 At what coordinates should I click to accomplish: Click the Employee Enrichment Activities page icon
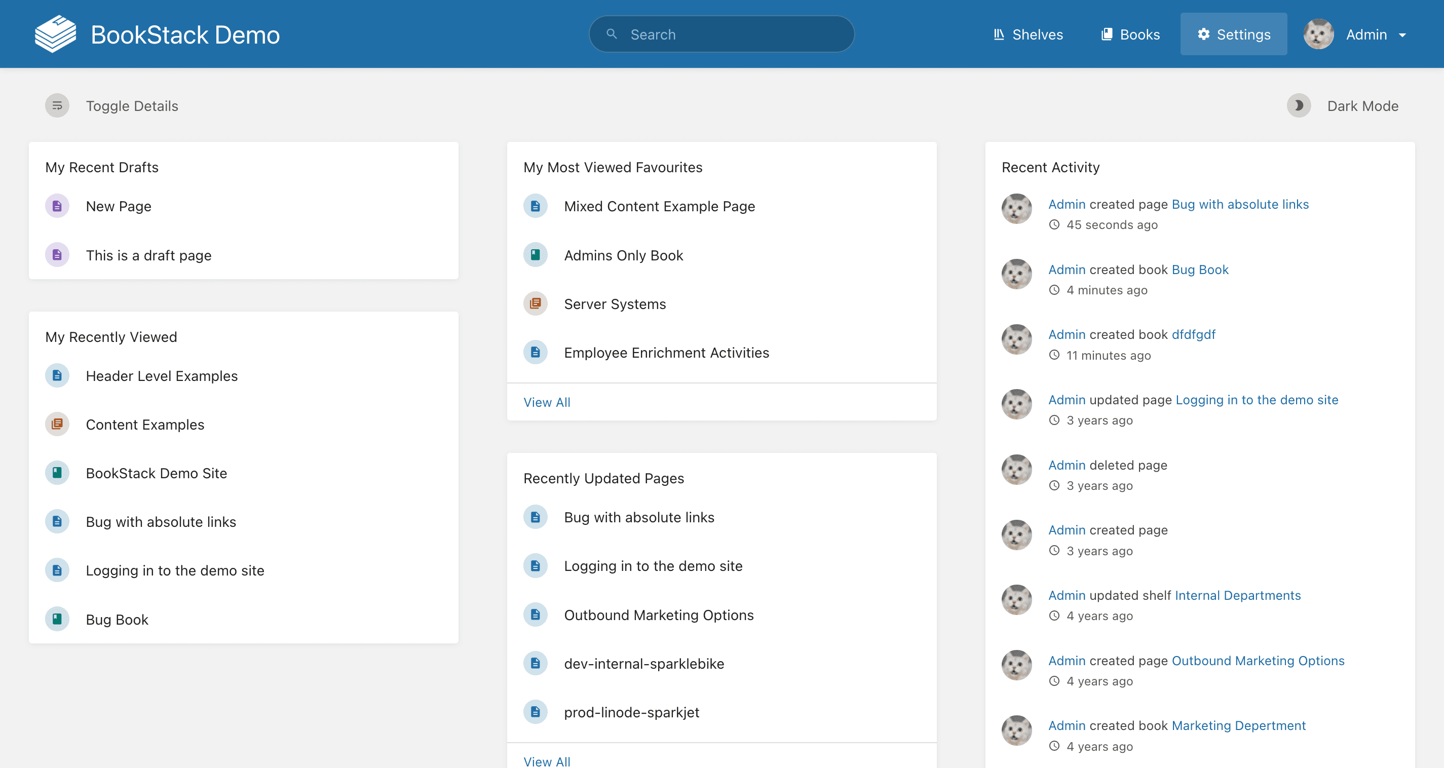click(x=536, y=352)
